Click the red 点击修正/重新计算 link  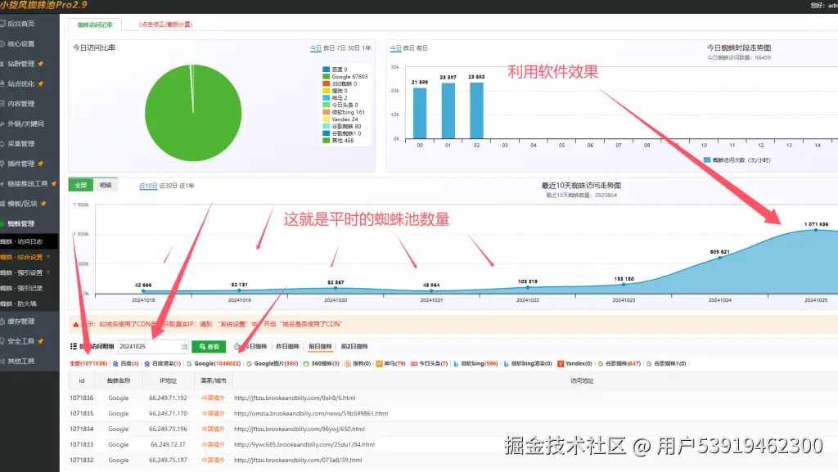coord(165,25)
